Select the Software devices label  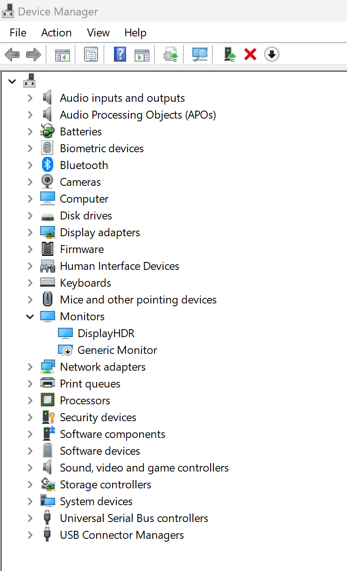100,451
